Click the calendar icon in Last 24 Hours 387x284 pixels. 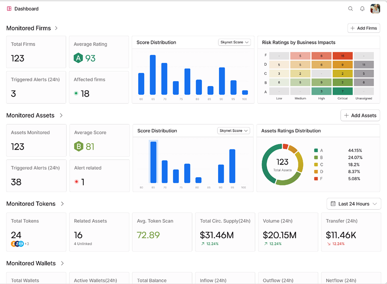click(x=333, y=204)
